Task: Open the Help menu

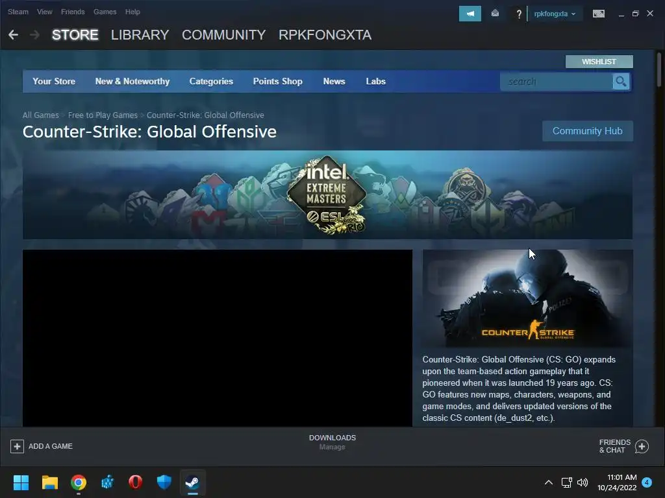Action: tap(132, 12)
